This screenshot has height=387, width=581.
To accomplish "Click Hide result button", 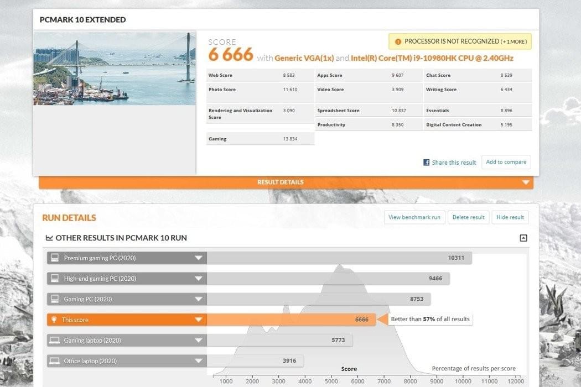I will pyautogui.click(x=510, y=217).
